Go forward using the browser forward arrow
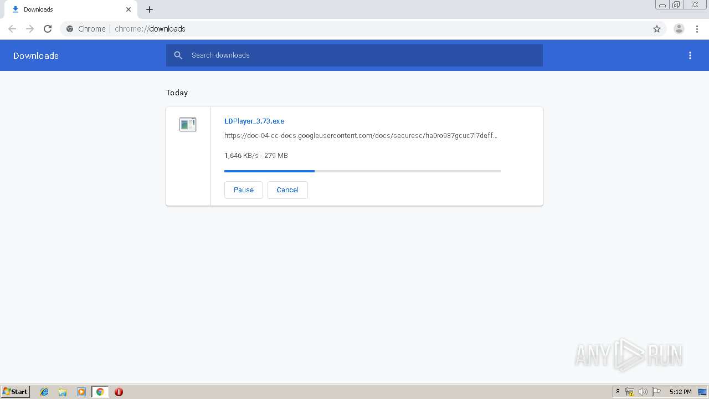 (30, 29)
